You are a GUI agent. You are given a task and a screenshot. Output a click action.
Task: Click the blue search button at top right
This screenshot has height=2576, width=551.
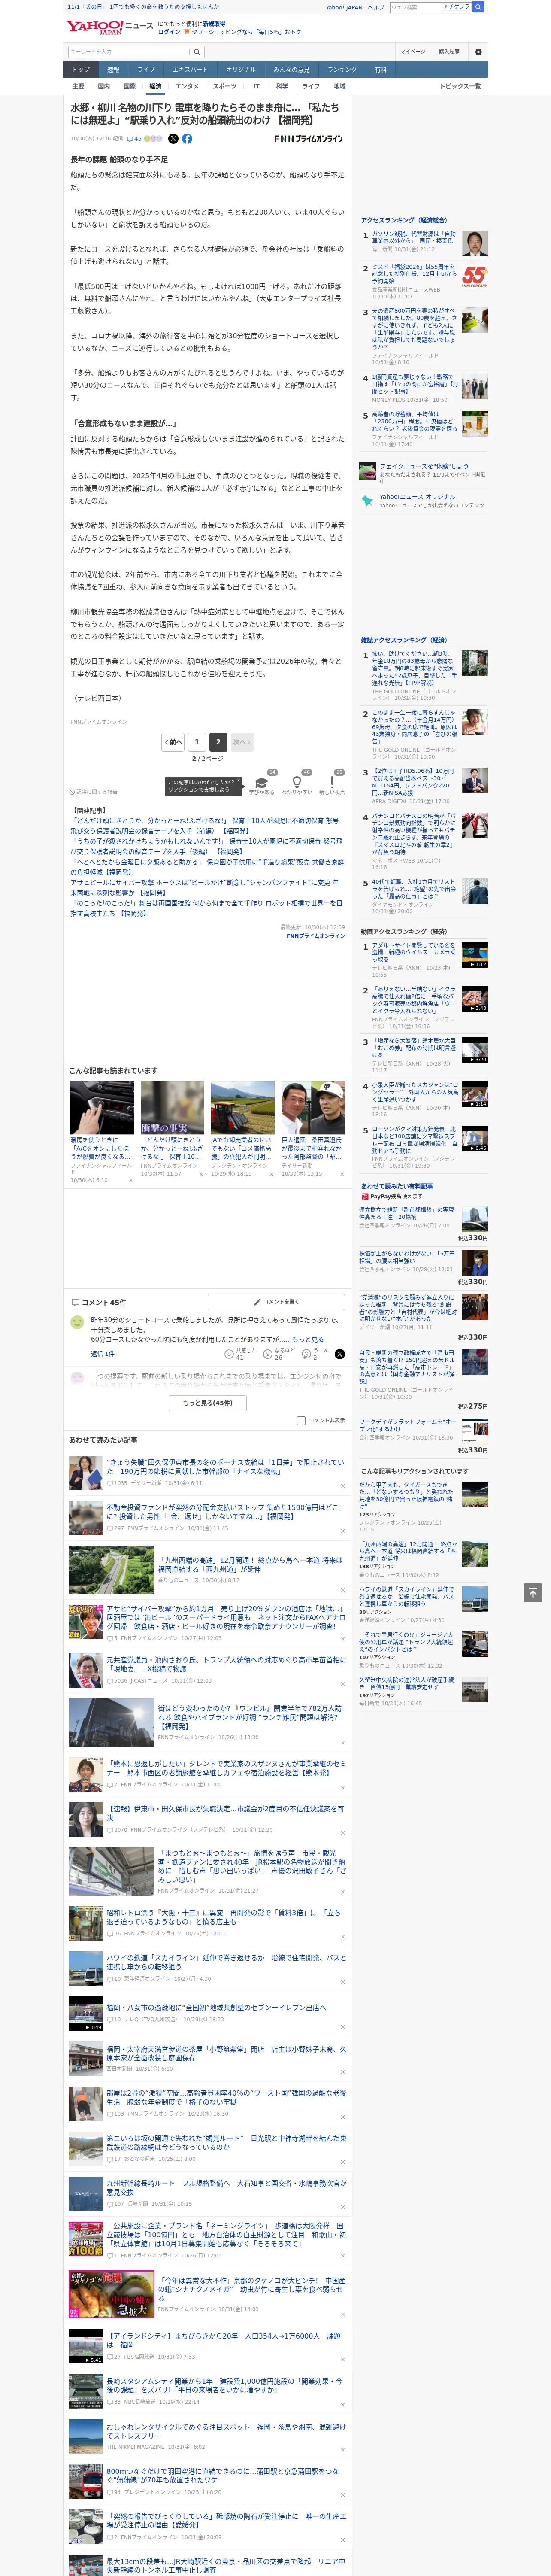[478, 7]
